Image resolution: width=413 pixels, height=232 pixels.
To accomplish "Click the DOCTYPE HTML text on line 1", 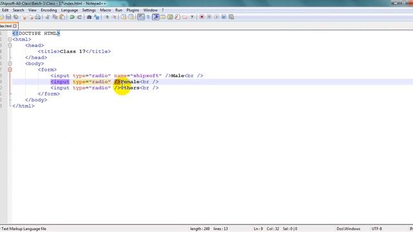I will (x=37, y=34).
